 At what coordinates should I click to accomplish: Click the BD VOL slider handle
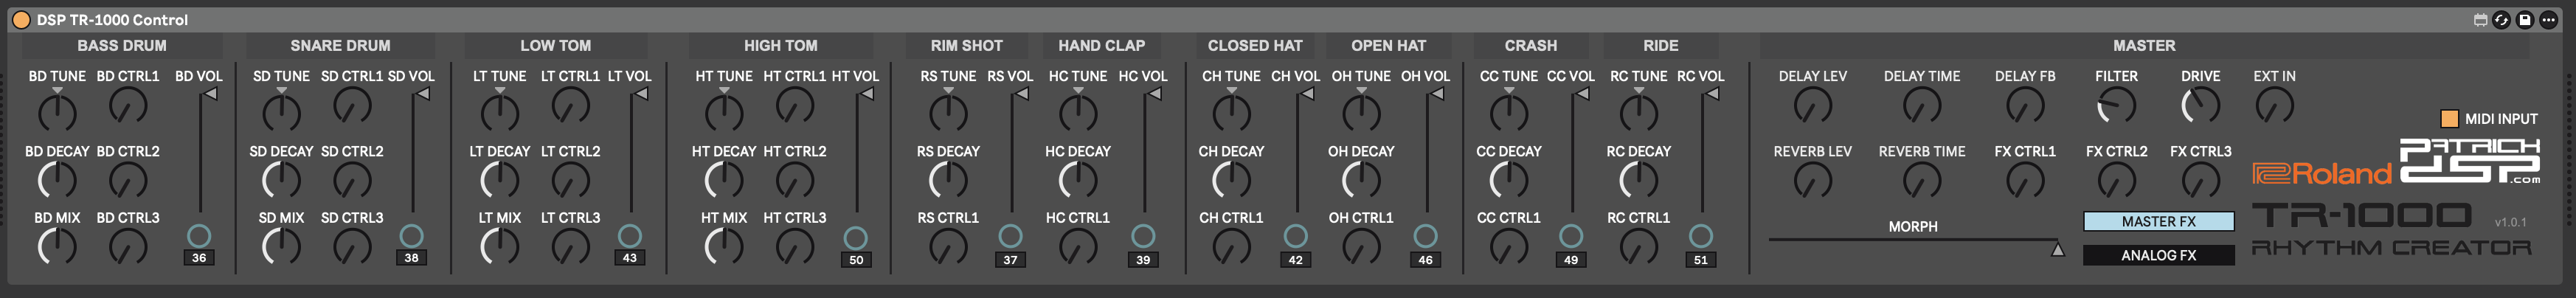tap(210, 94)
